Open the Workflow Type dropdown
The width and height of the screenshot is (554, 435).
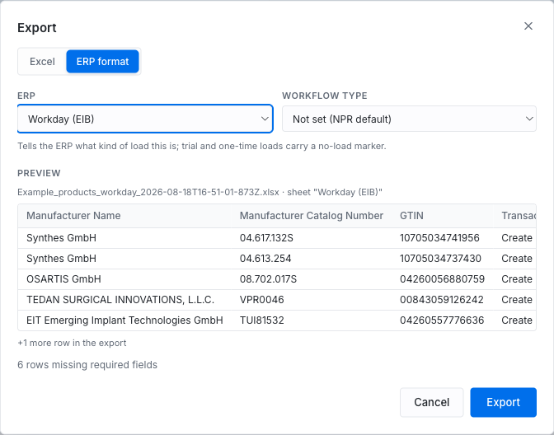409,119
